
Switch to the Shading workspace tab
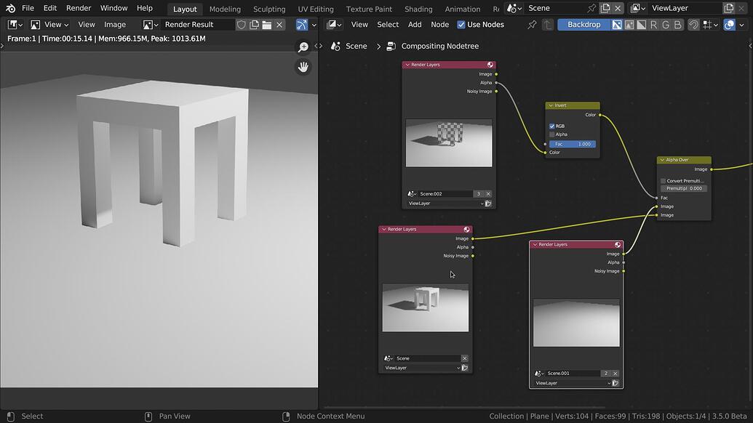point(418,9)
